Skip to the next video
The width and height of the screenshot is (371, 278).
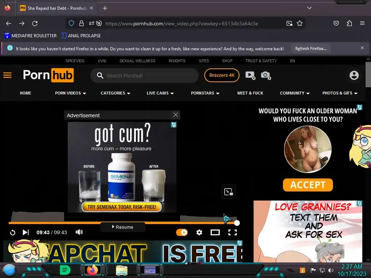click(x=26, y=232)
